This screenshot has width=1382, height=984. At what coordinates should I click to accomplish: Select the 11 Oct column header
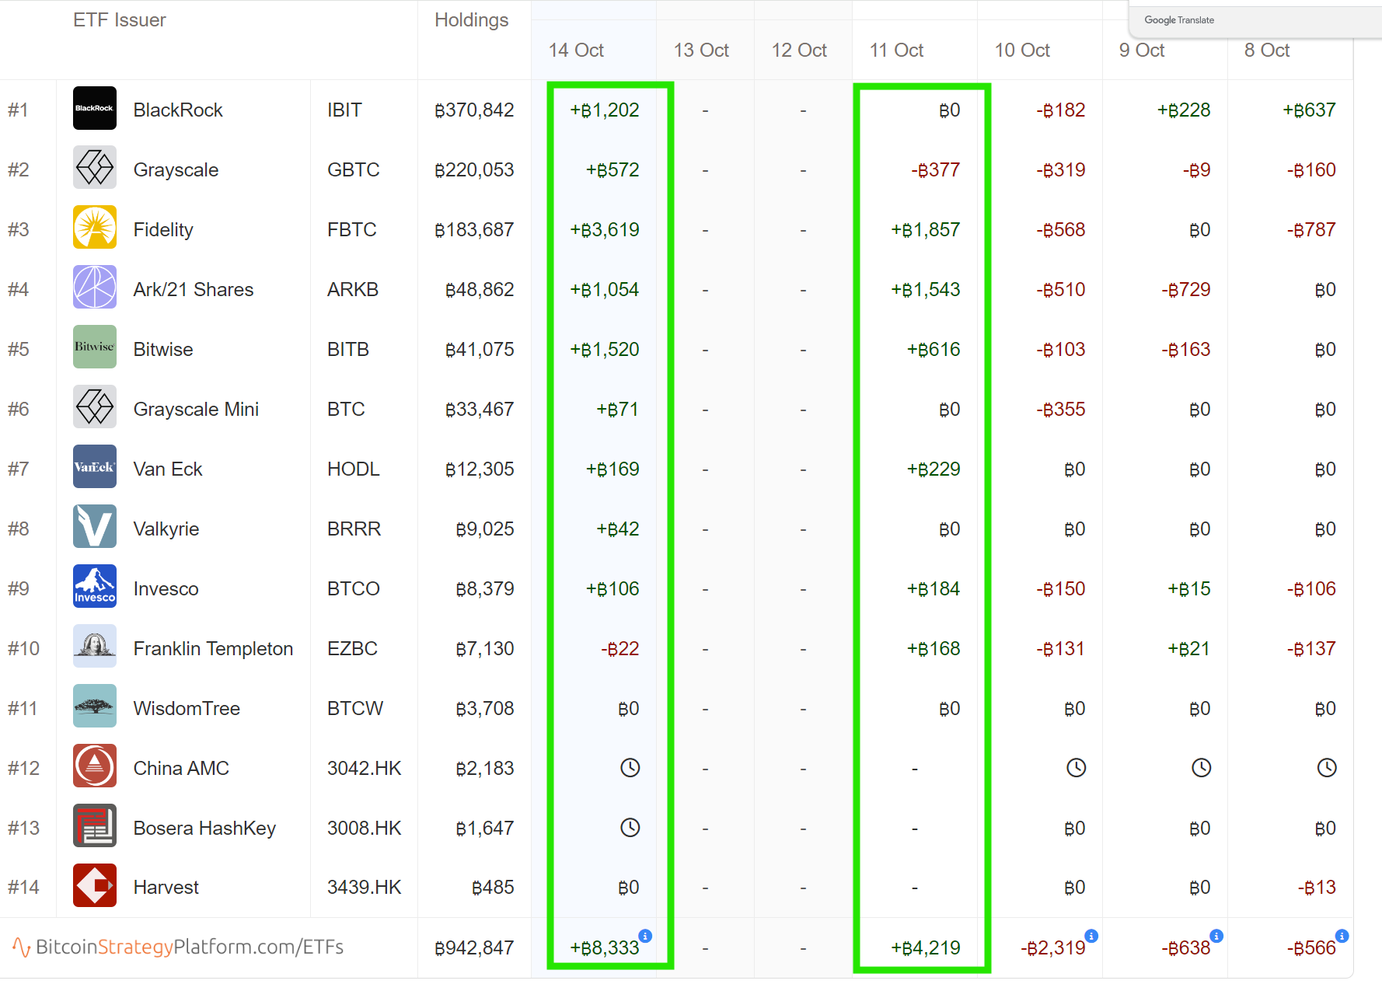point(896,51)
